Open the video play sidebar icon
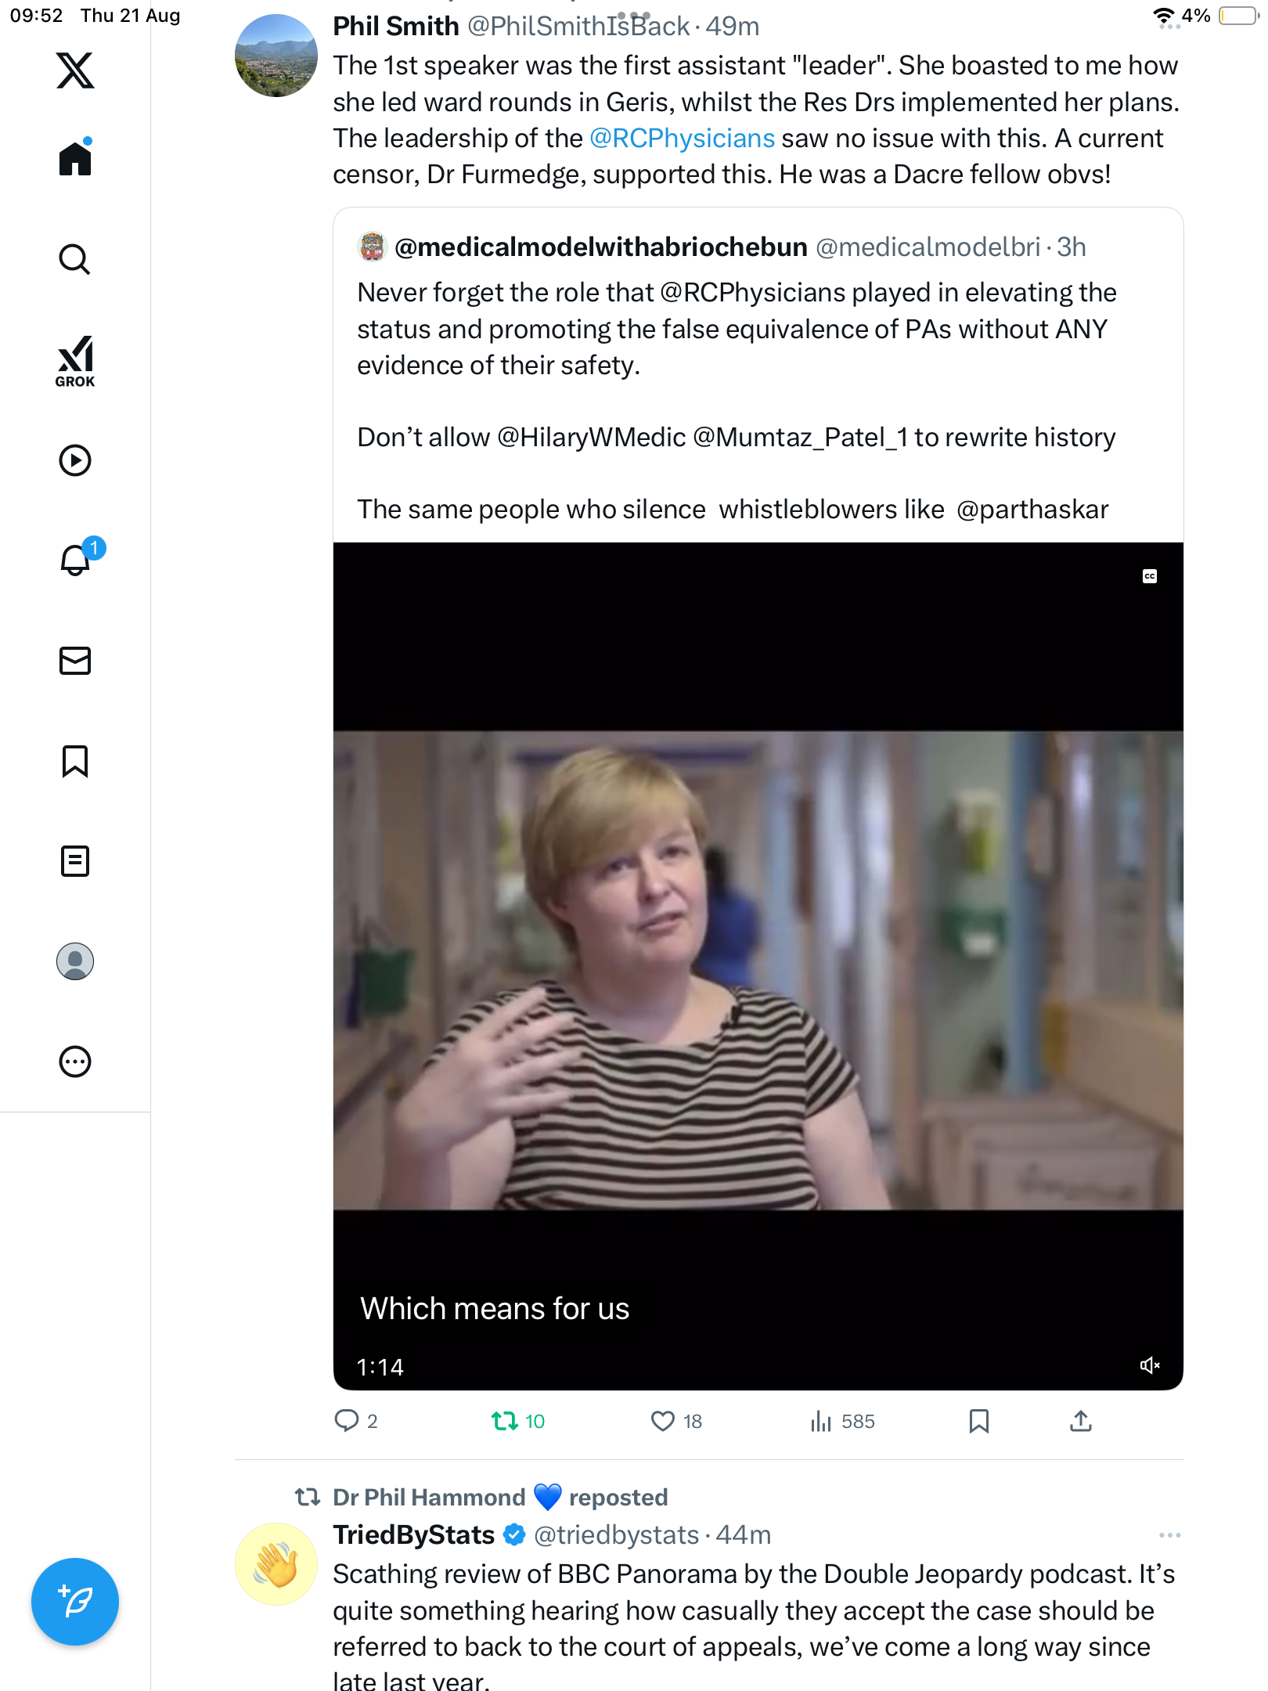 coord(75,460)
